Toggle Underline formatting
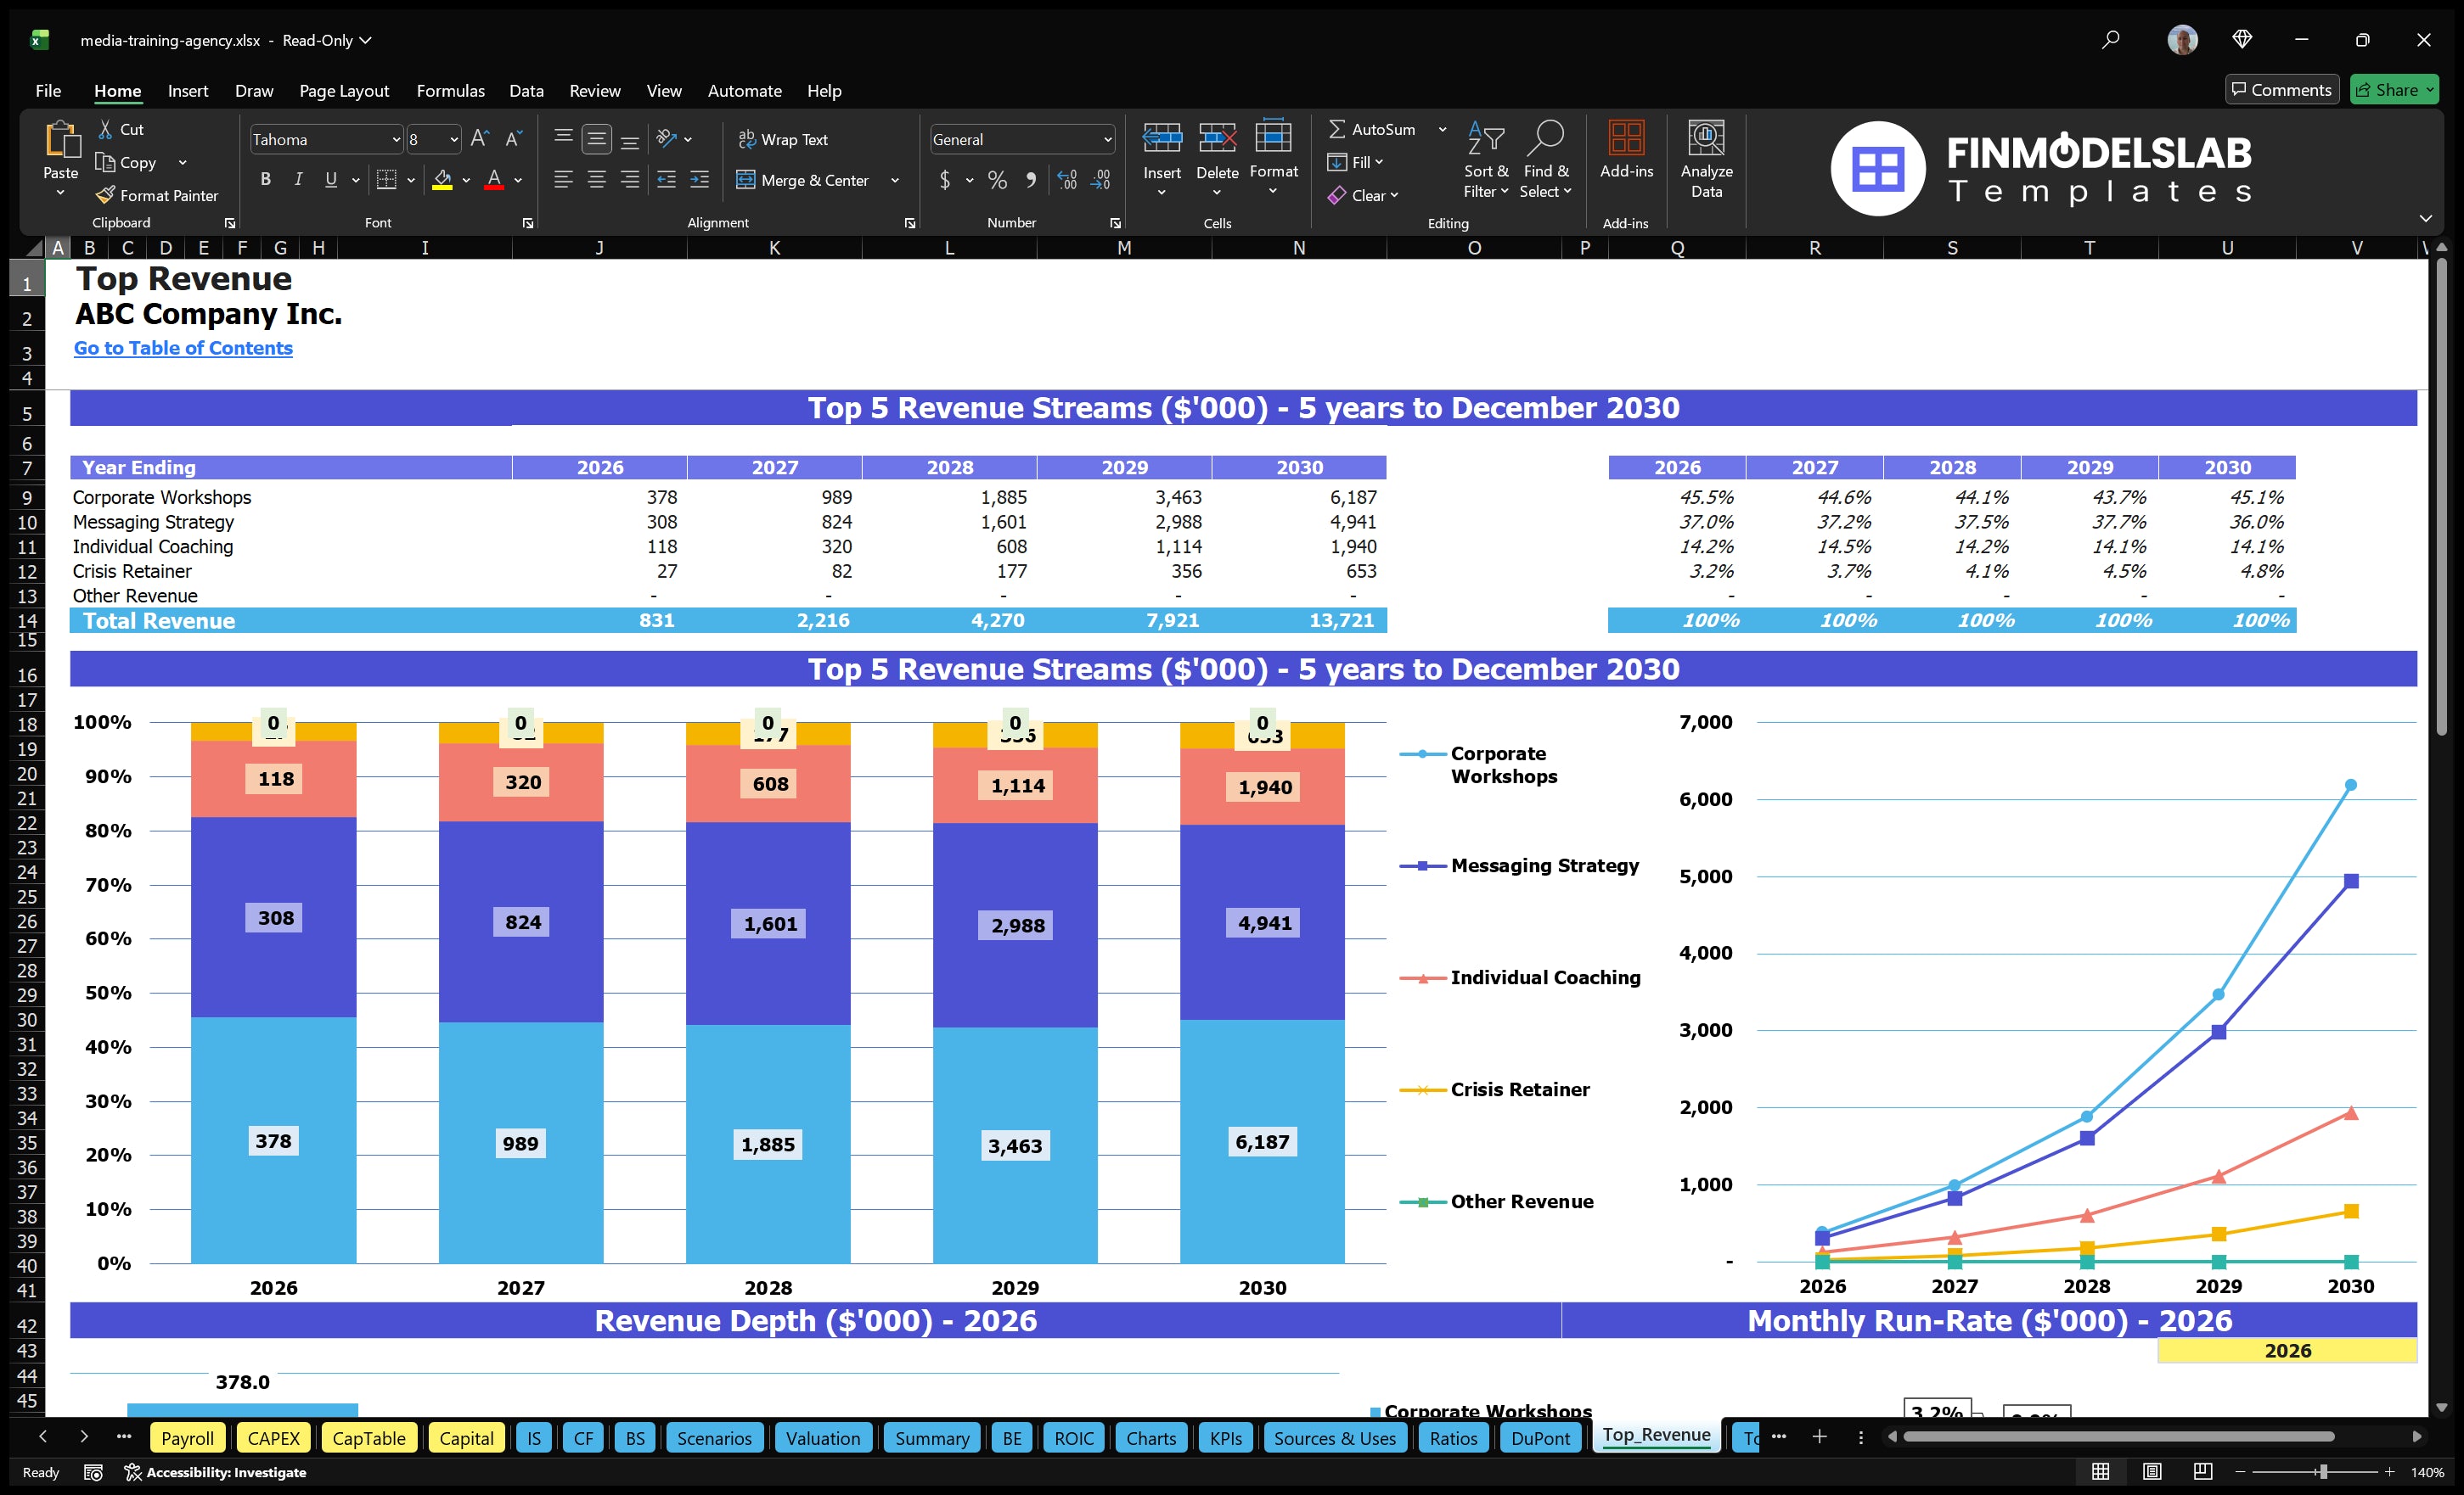This screenshot has height=1495, width=2464. coord(330,180)
